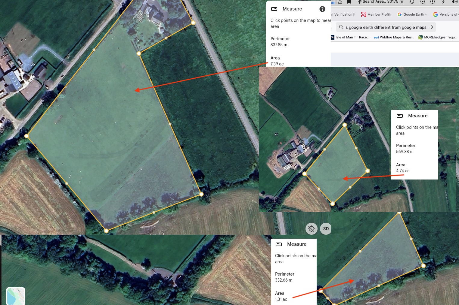
Task: Click the battery charging icon in menu bar
Action: tap(443, 2)
